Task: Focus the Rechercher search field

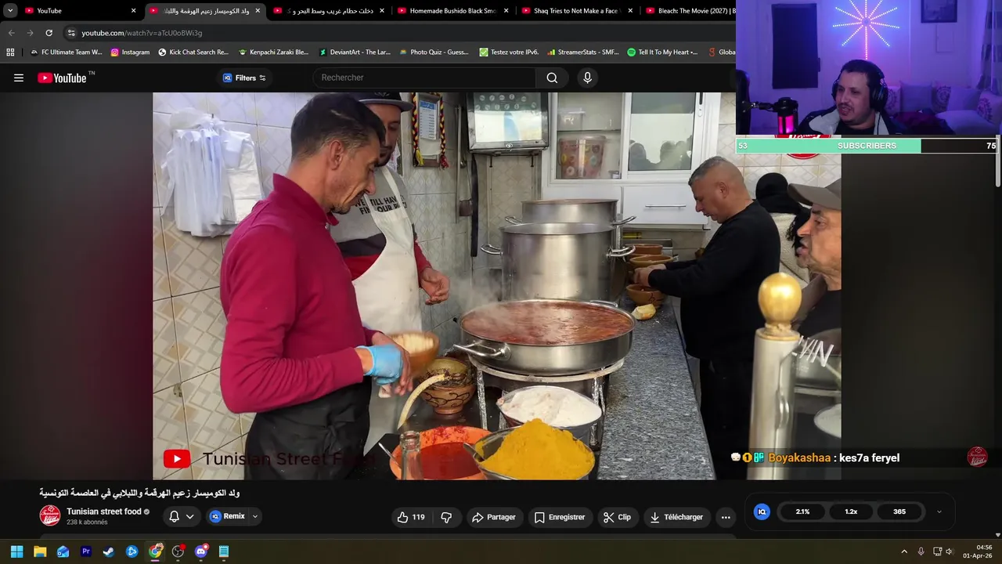Action: [x=425, y=78]
